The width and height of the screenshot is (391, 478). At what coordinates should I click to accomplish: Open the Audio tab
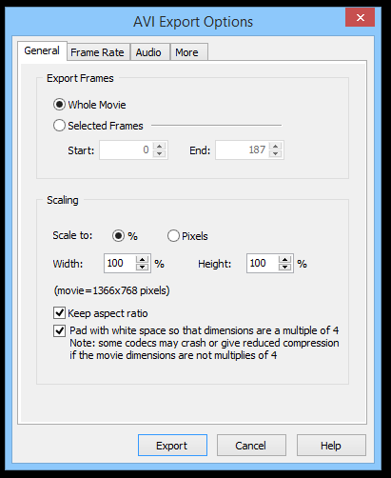tap(149, 52)
